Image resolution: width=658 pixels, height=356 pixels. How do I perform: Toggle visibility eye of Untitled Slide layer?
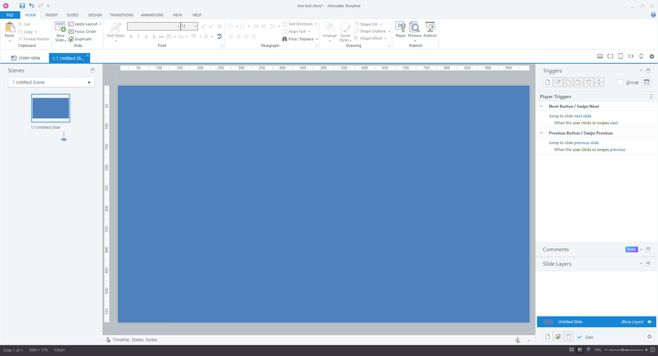[x=649, y=322]
